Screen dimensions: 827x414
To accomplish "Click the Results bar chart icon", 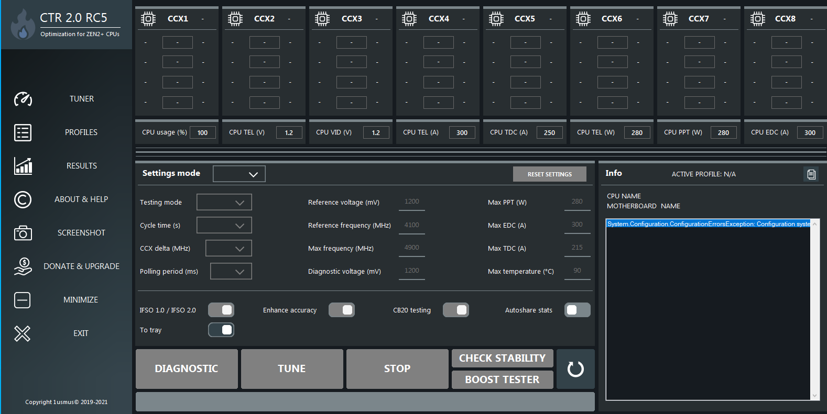I will tap(23, 166).
